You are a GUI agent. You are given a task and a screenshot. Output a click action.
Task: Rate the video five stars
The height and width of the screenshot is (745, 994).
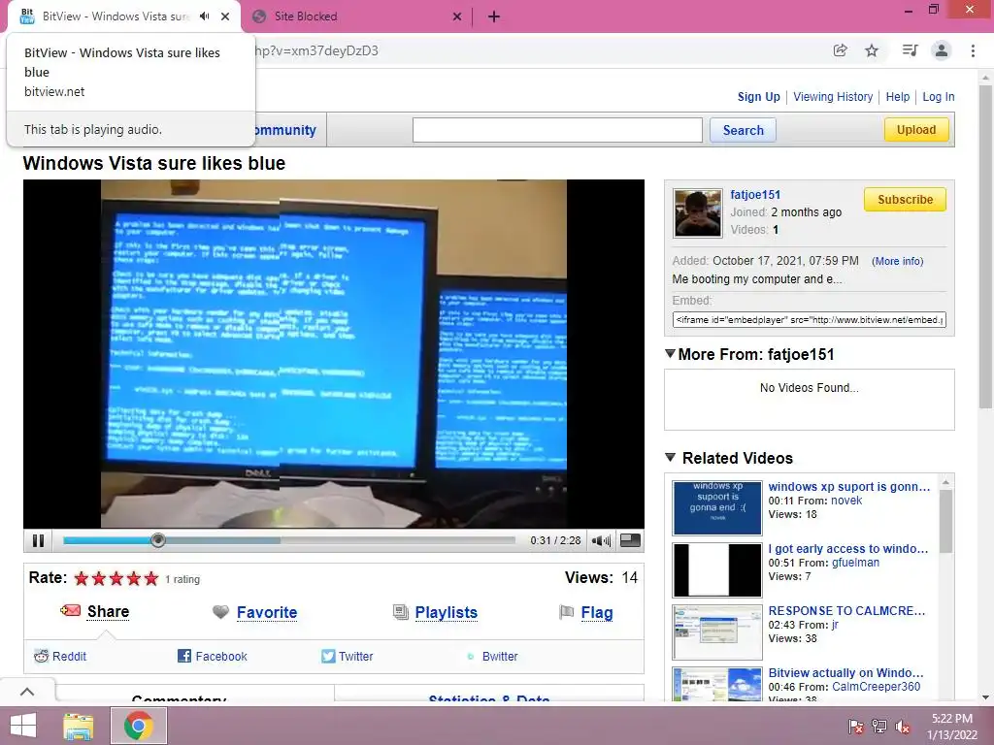(x=150, y=578)
